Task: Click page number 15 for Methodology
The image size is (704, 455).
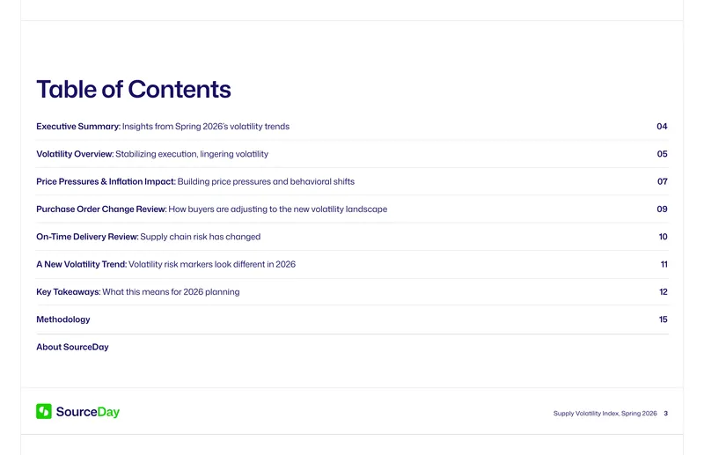Action: coord(664,319)
